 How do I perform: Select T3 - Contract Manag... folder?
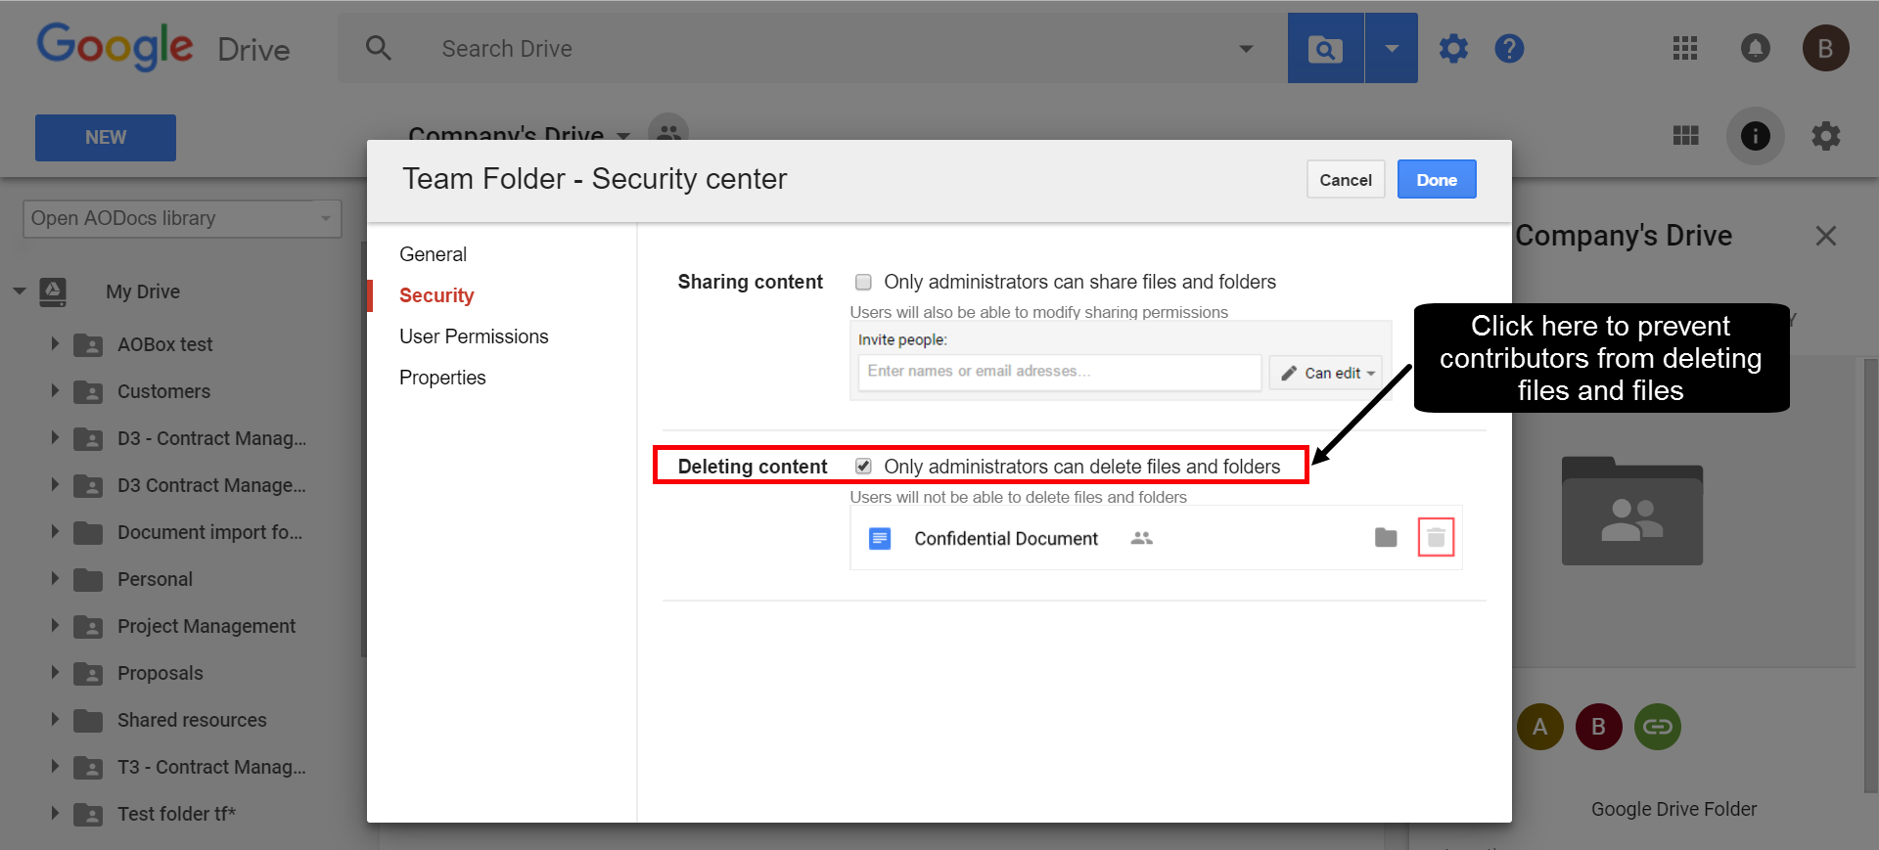pos(211,767)
